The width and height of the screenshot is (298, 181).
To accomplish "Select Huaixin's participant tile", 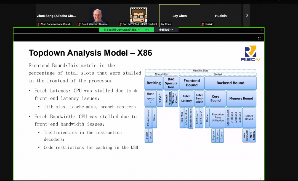I will click(221, 16).
